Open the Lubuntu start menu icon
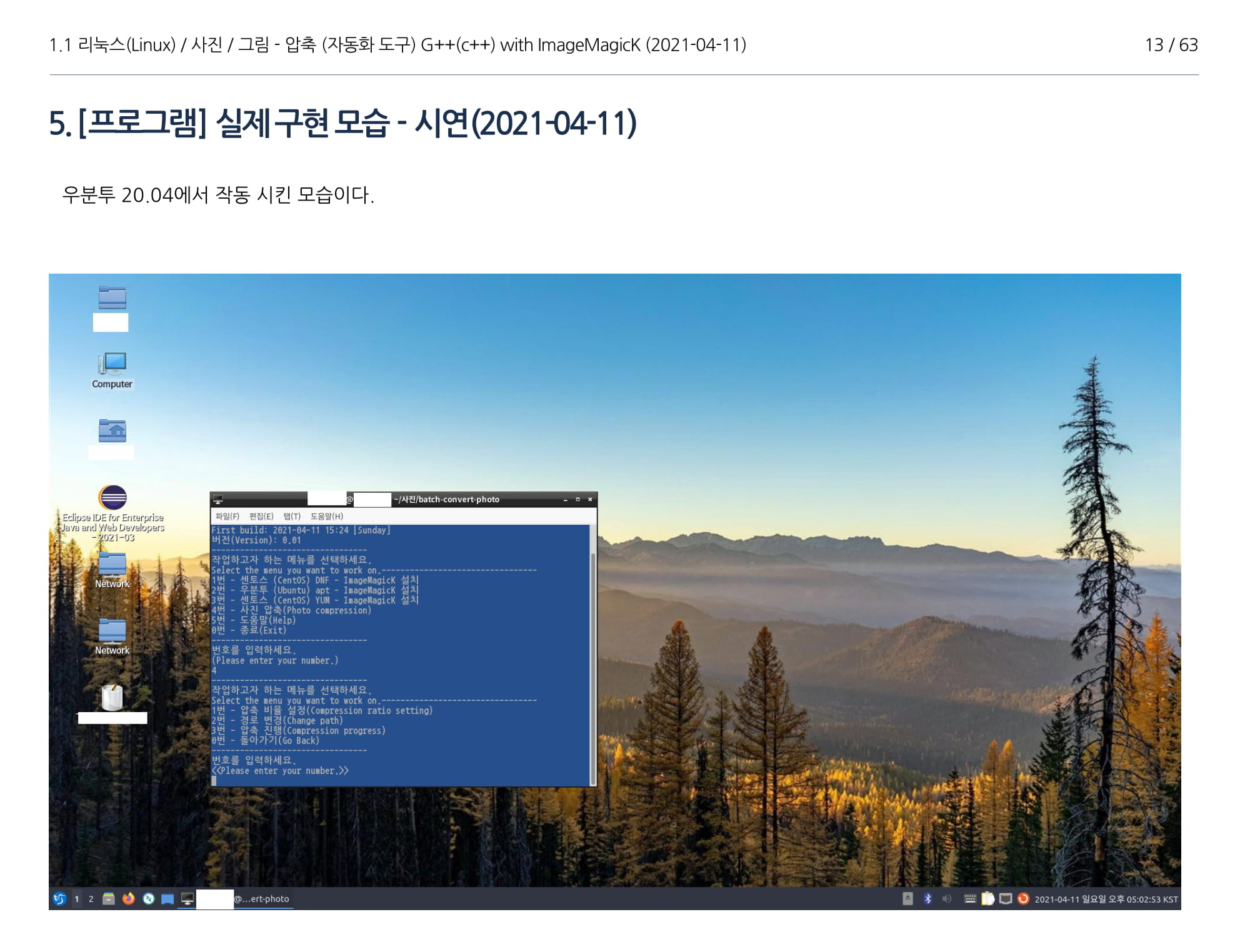 [59, 899]
